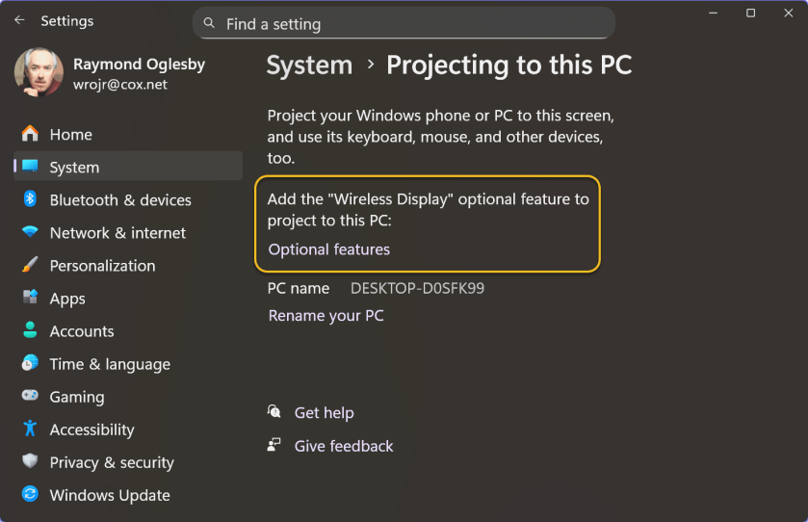Click the Gaming controller icon

[x=30, y=396]
